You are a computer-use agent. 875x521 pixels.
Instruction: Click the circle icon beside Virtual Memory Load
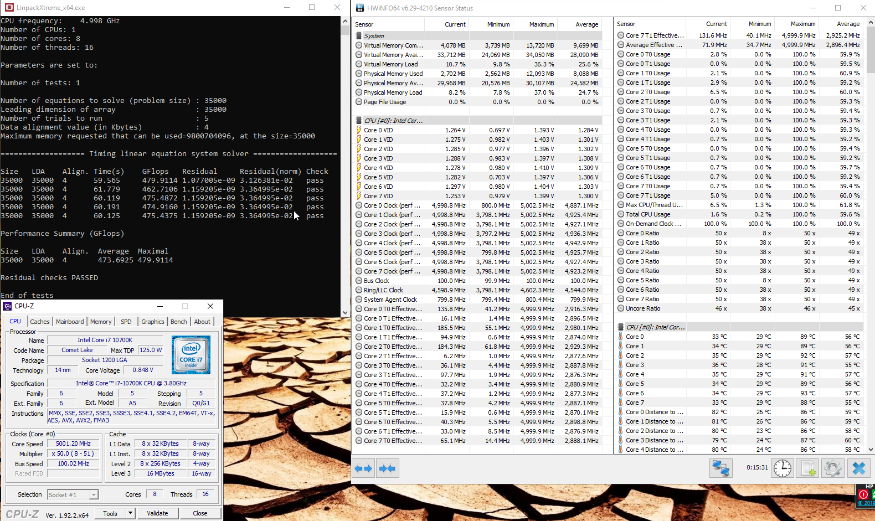(x=359, y=64)
